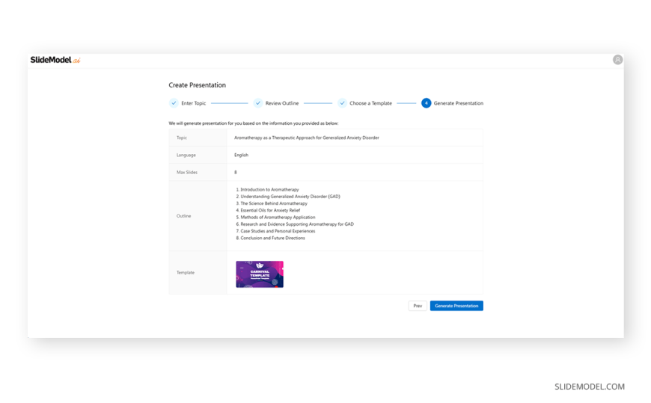Click the blue Generate Presentation button
651x403 pixels.
coord(456,306)
